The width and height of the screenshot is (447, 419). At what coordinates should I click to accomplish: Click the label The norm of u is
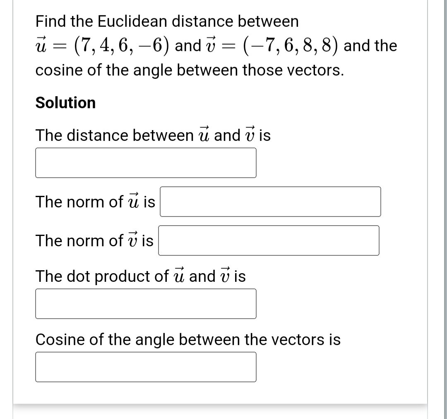[95, 202]
